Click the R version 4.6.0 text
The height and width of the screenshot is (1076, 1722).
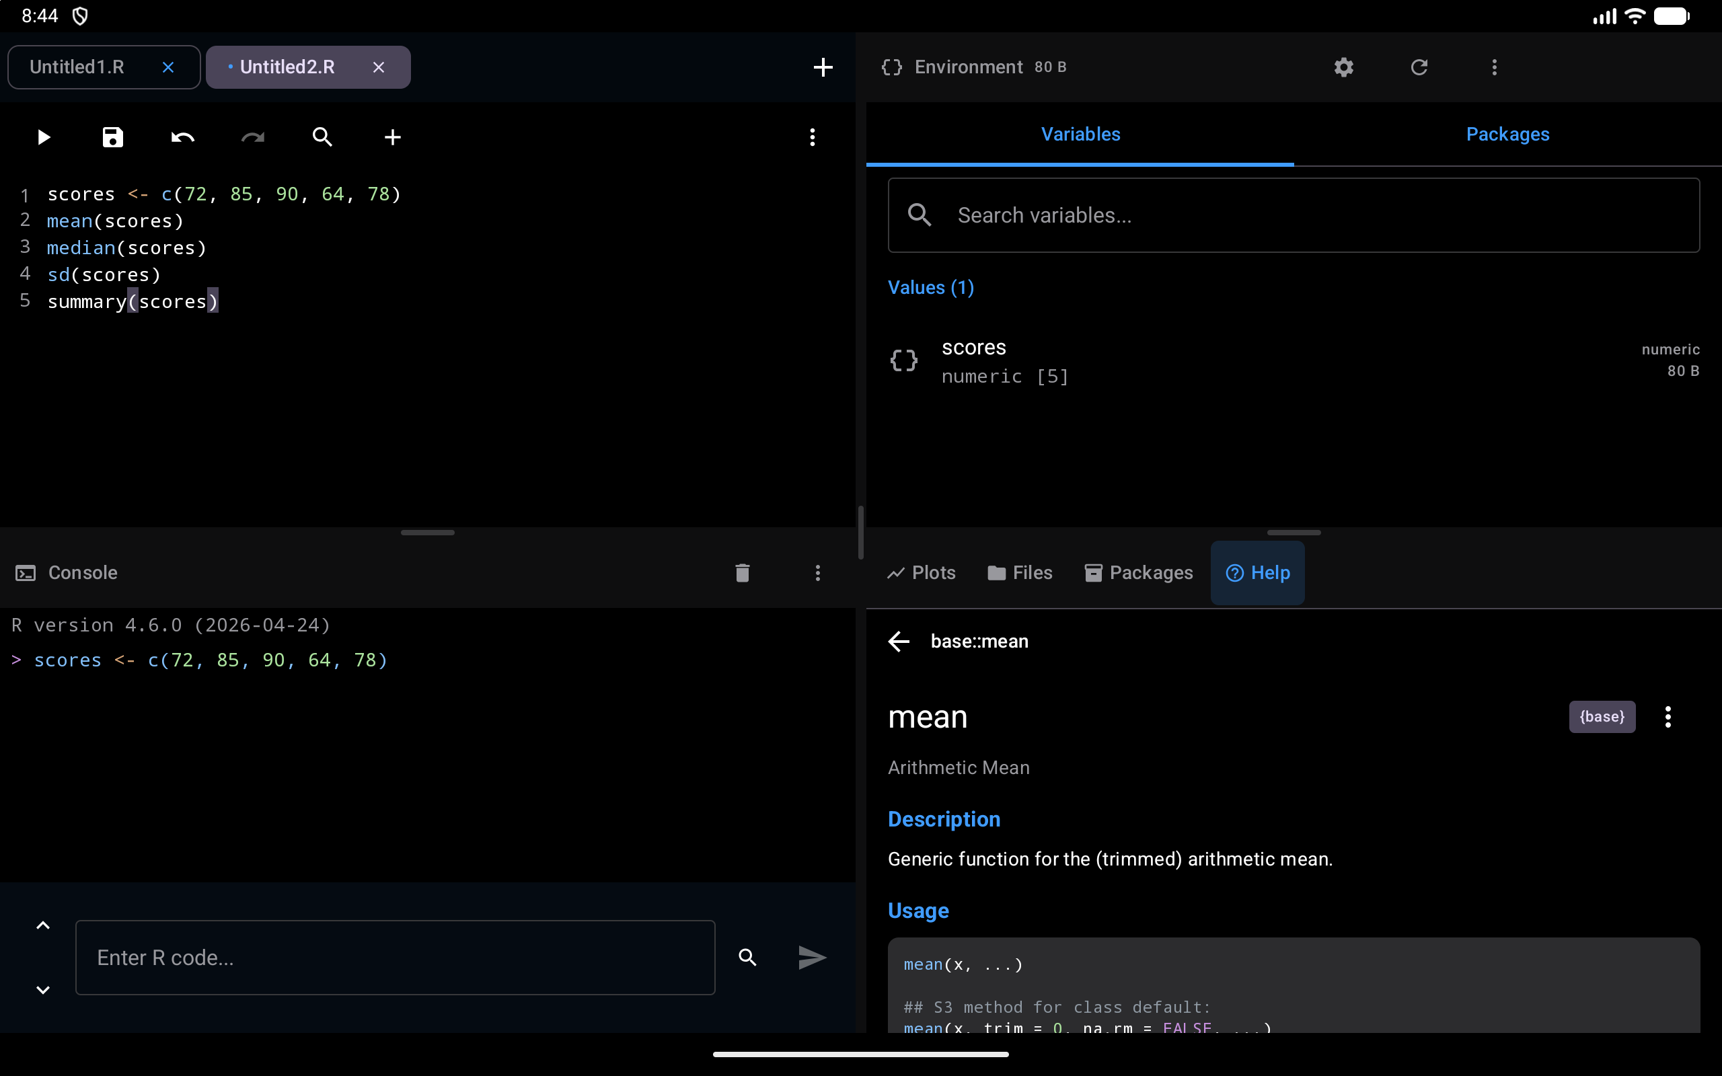(171, 625)
